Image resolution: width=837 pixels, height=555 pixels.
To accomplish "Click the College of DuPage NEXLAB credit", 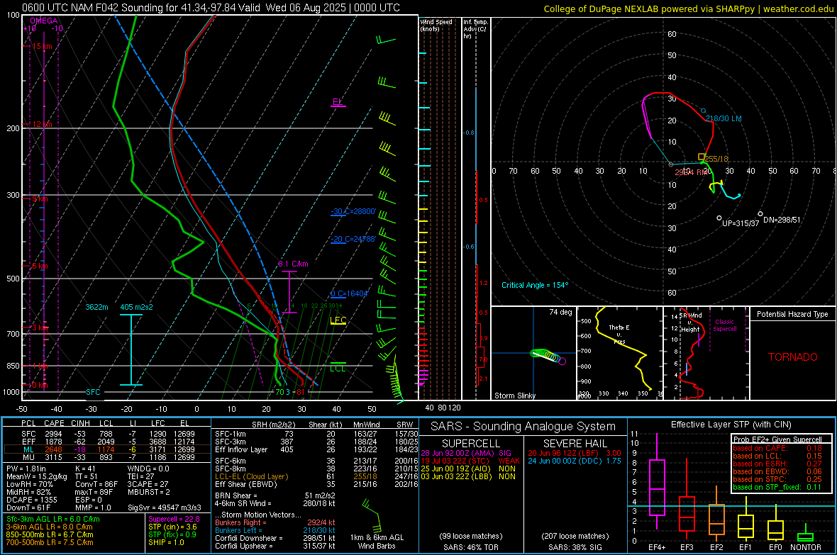I will [689, 9].
